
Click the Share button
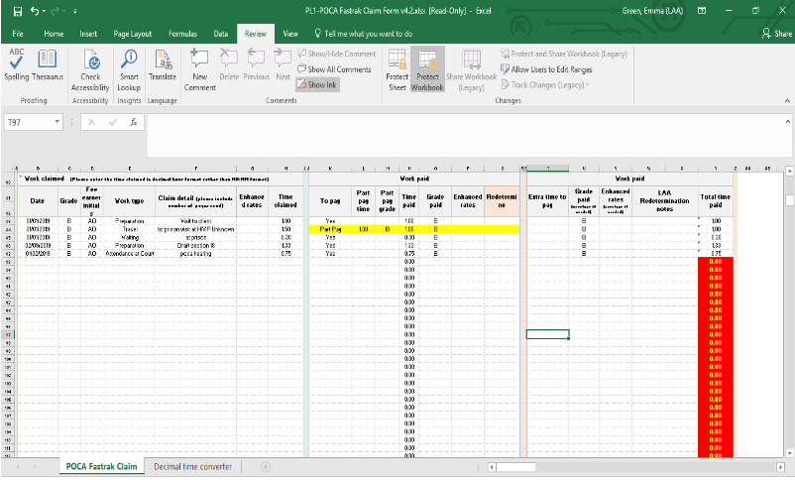click(x=777, y=33)
